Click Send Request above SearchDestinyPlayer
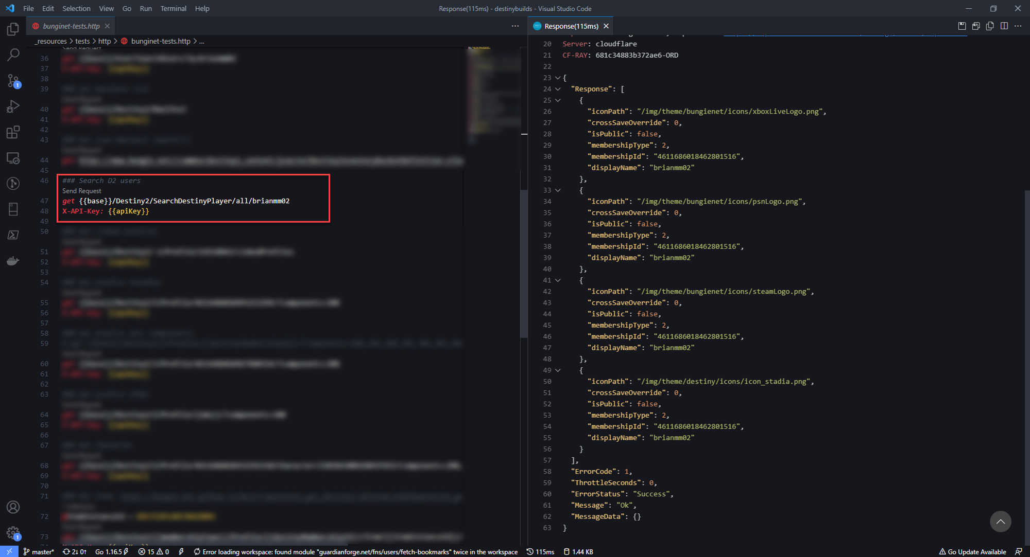Viewport: 1030px width, 557px height. [81, 191]
